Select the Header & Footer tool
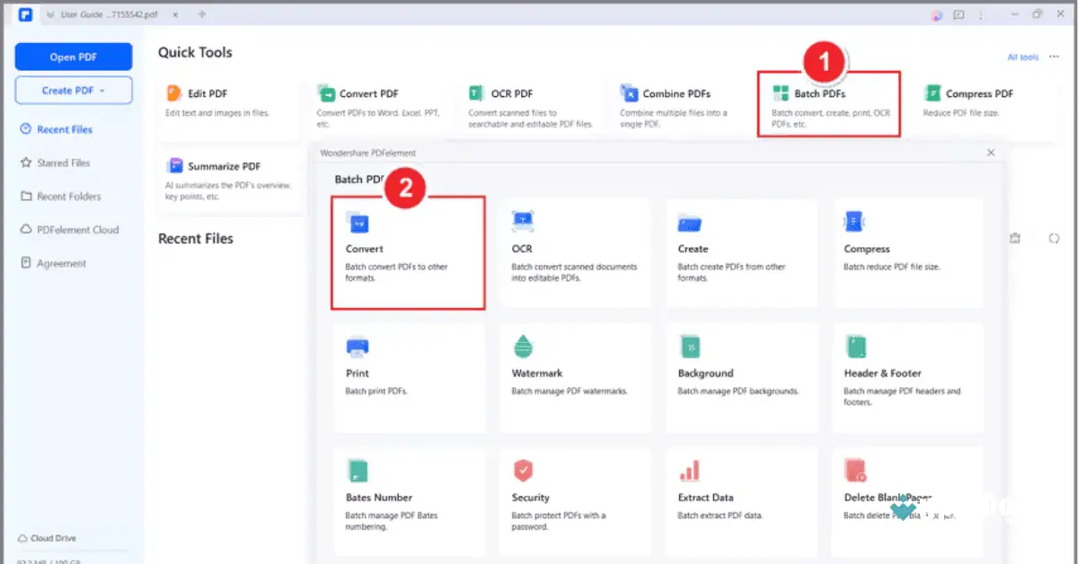 [907, 377]
